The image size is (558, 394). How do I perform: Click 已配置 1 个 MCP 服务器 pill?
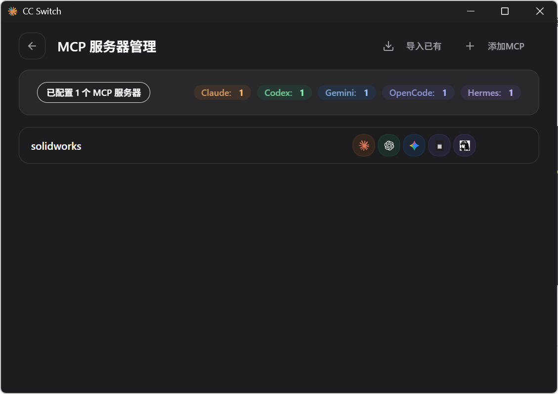point(93,92)
